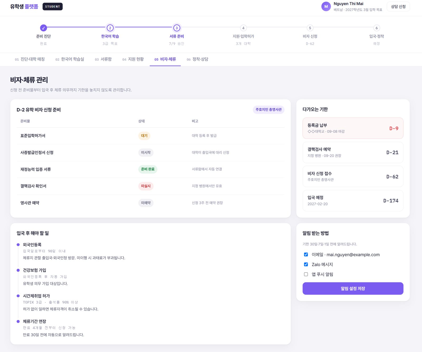Open the 비자 신청 접수 deadline card
This screenshot has height=352, width=422.
pos(353,177)
